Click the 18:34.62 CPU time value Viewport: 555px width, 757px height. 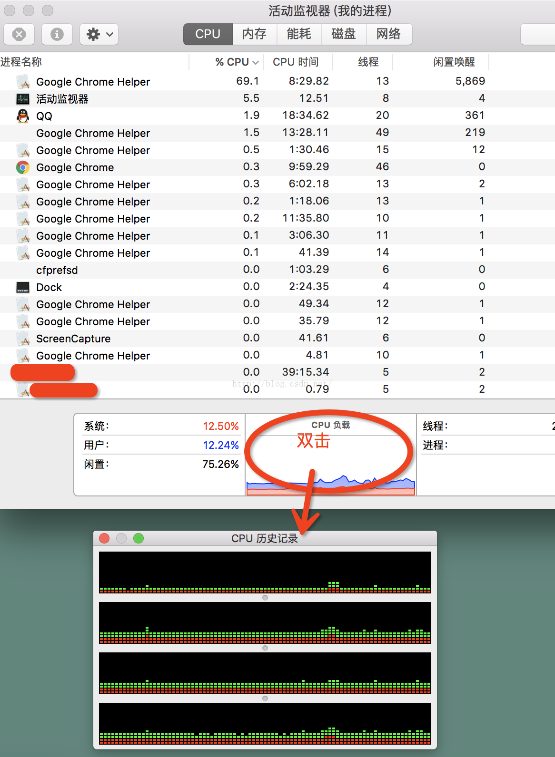tap(306, 116)
